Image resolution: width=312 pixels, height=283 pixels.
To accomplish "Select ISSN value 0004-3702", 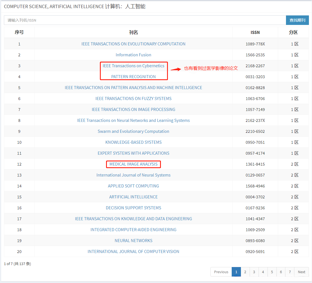I will (x=255, y=197).
